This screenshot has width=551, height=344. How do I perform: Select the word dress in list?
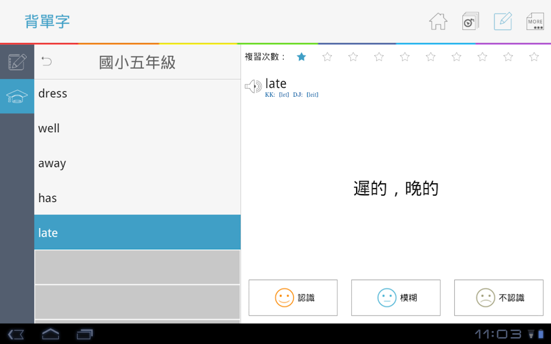[x=137, y=94]
